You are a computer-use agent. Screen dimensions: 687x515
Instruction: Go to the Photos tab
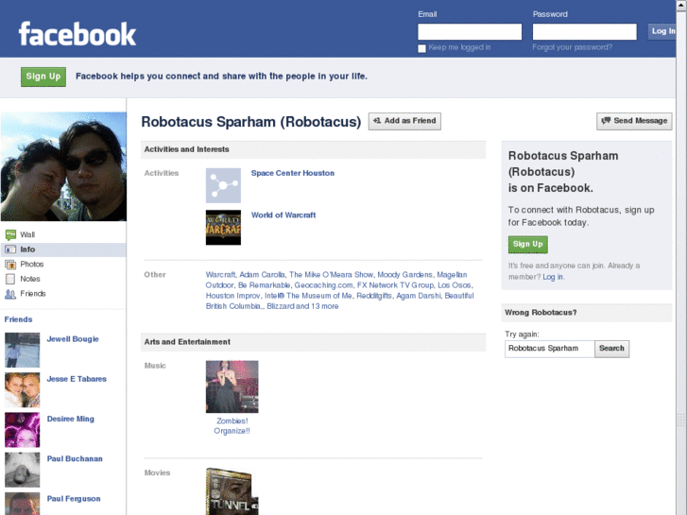[x=63, y=265]
